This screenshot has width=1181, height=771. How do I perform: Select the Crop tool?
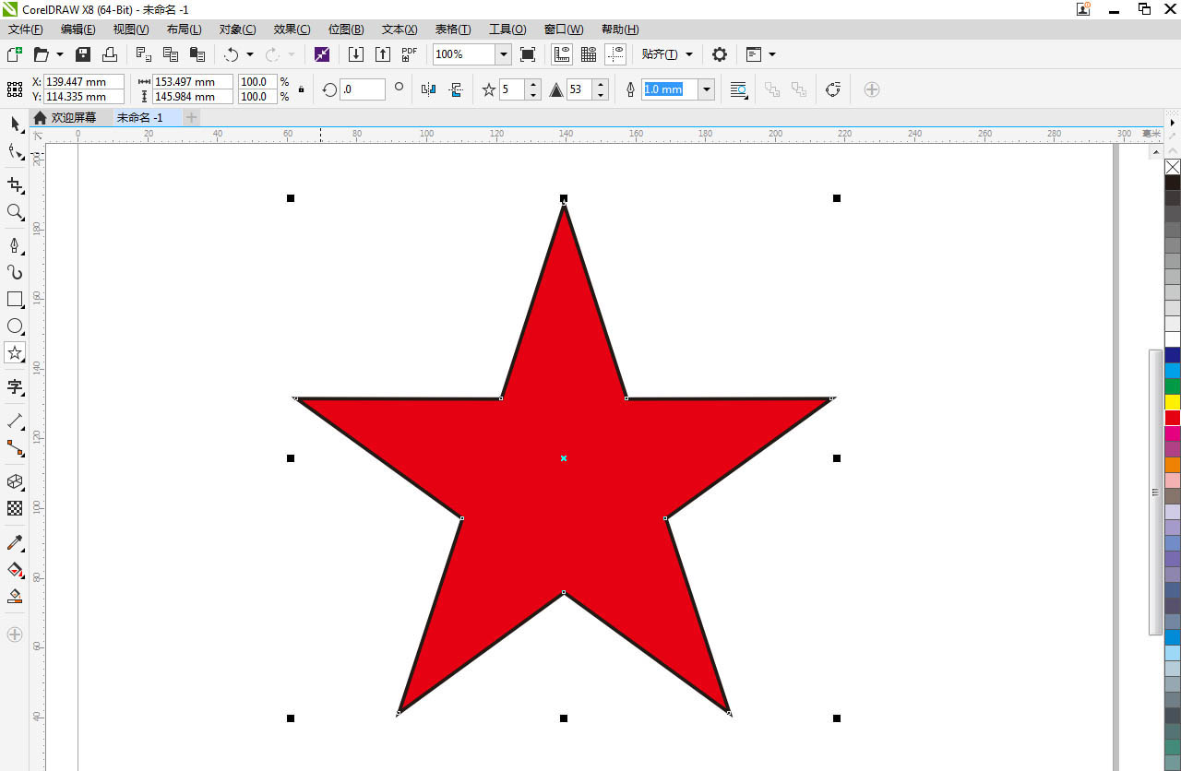15,184
